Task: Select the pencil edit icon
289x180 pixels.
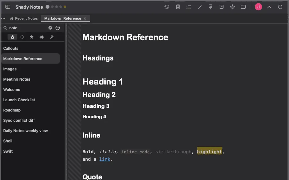Action: coord(200,7)
